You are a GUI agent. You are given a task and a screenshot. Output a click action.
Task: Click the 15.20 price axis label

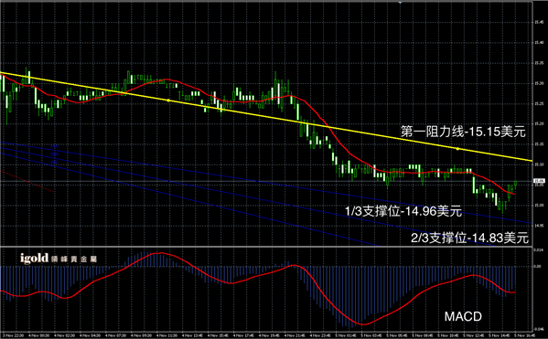click(539, 123)
